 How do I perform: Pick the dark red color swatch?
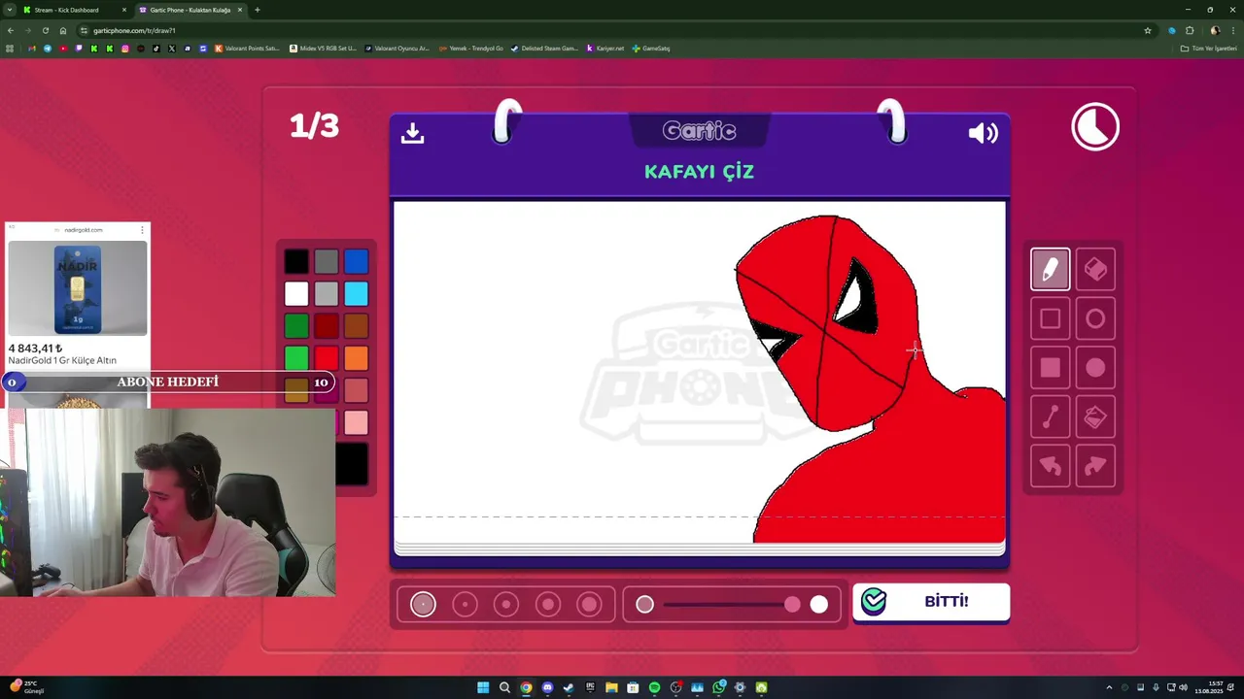327,326
